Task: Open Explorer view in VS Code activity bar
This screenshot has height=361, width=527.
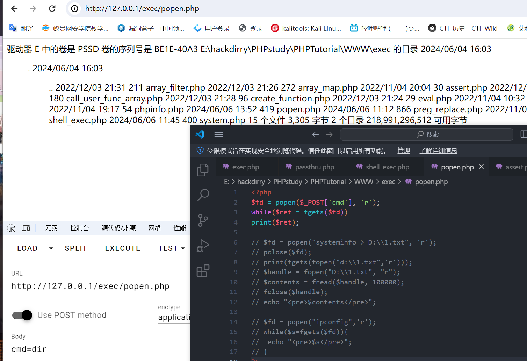Action: [x=203, y=170]
